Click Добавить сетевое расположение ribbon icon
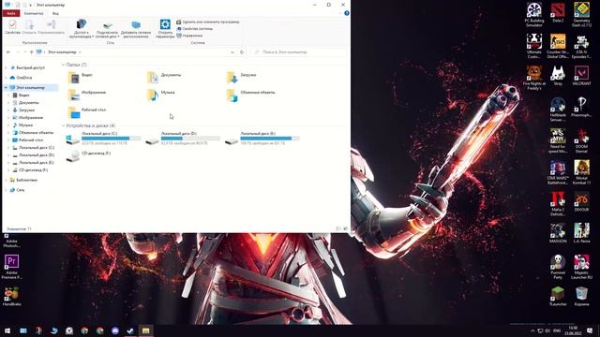 (x=136, y=25)
